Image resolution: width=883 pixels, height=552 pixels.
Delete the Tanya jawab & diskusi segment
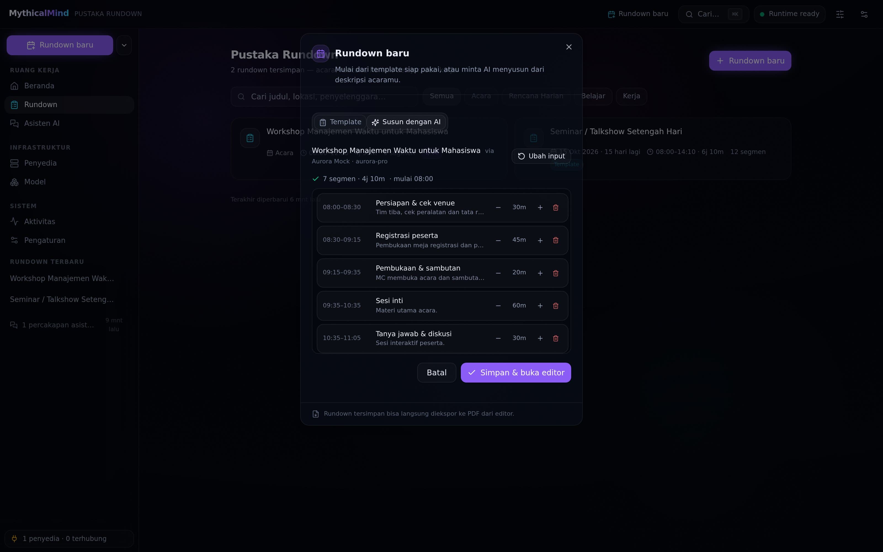(556, 338)
